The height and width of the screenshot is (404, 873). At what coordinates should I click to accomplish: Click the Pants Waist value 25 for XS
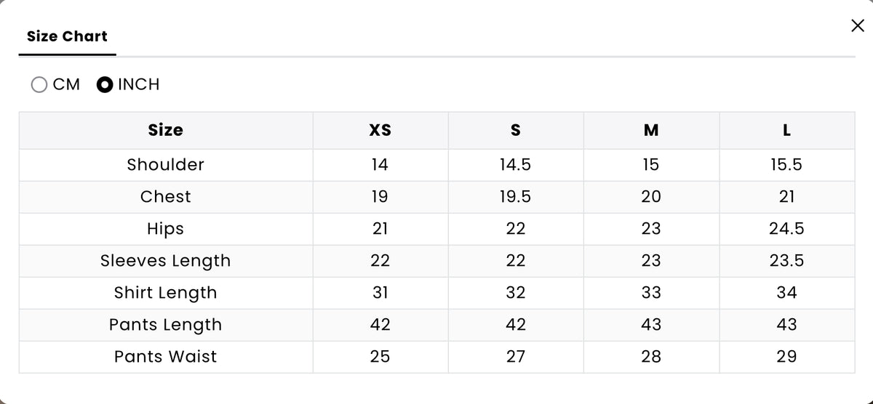(380, 357)
